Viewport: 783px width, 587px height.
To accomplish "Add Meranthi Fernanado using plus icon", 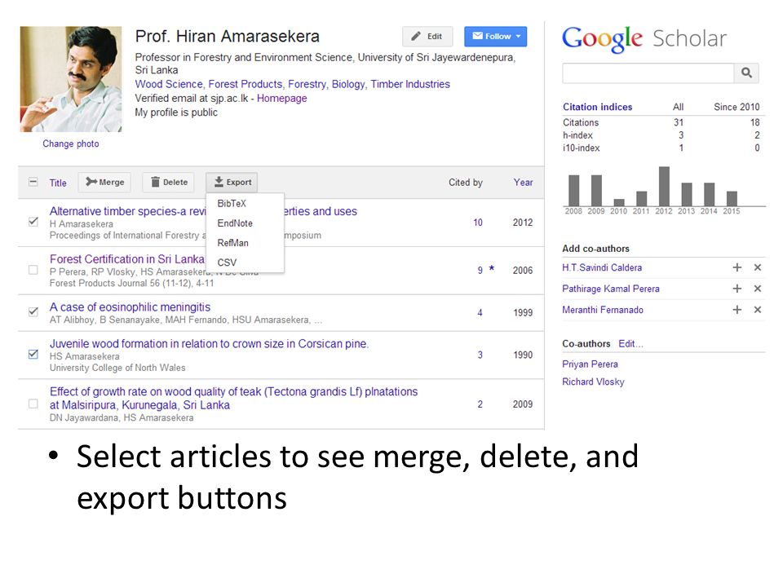I will (x=737, y=310).
